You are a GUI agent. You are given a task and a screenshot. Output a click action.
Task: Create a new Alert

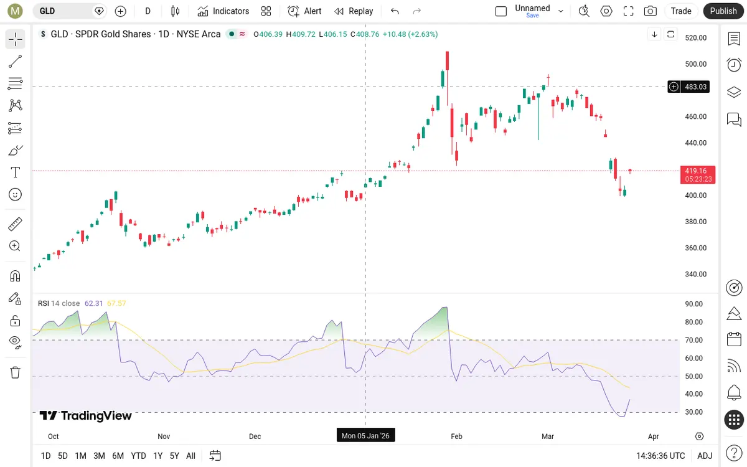pos(305,11)
